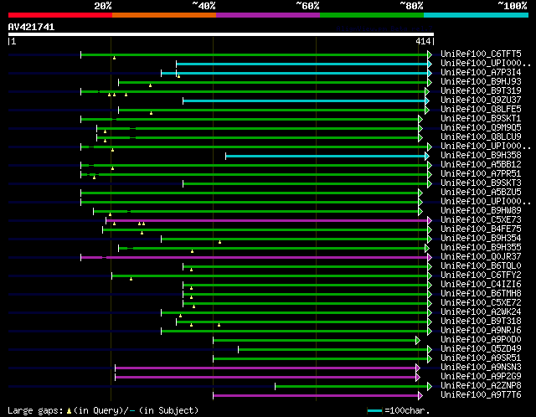Select the UniRef100_B6TQL0 label
536x417 pixels.
pyautogui.click(x=481, y=266)
